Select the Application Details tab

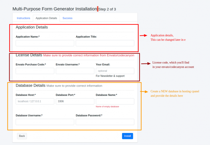tap(46, 18)
